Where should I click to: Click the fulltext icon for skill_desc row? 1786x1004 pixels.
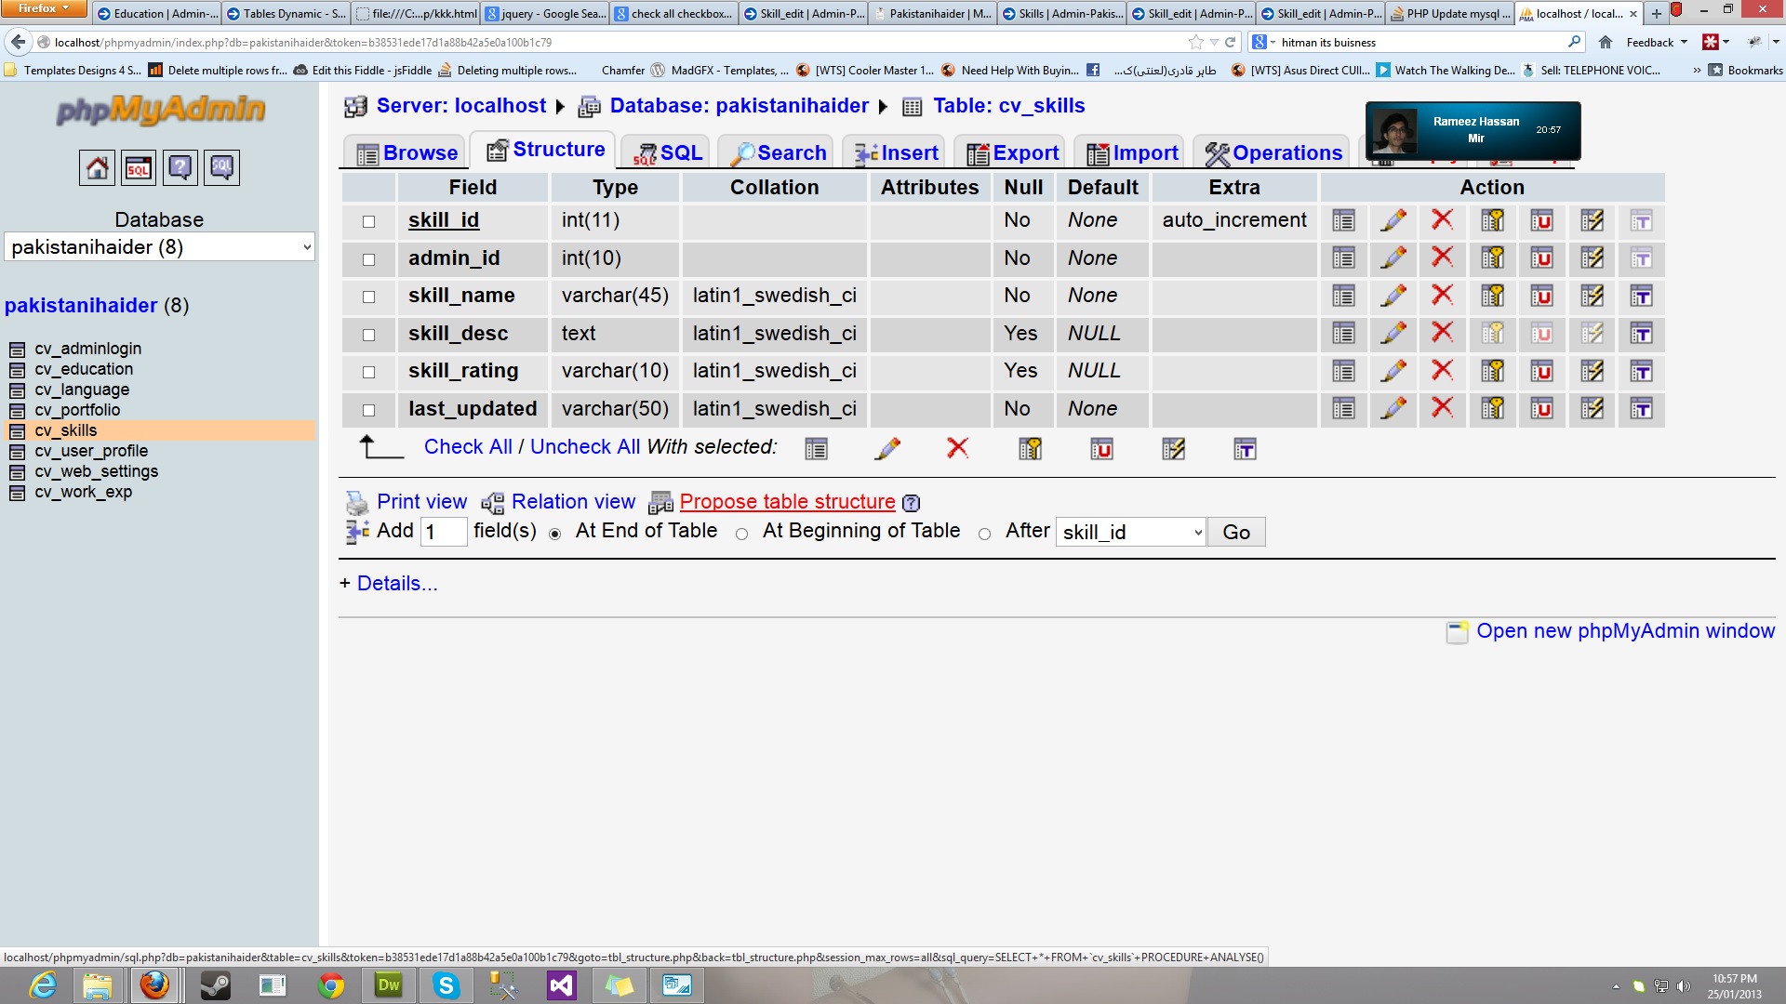pyautogui.click(x=1641, y=334)
